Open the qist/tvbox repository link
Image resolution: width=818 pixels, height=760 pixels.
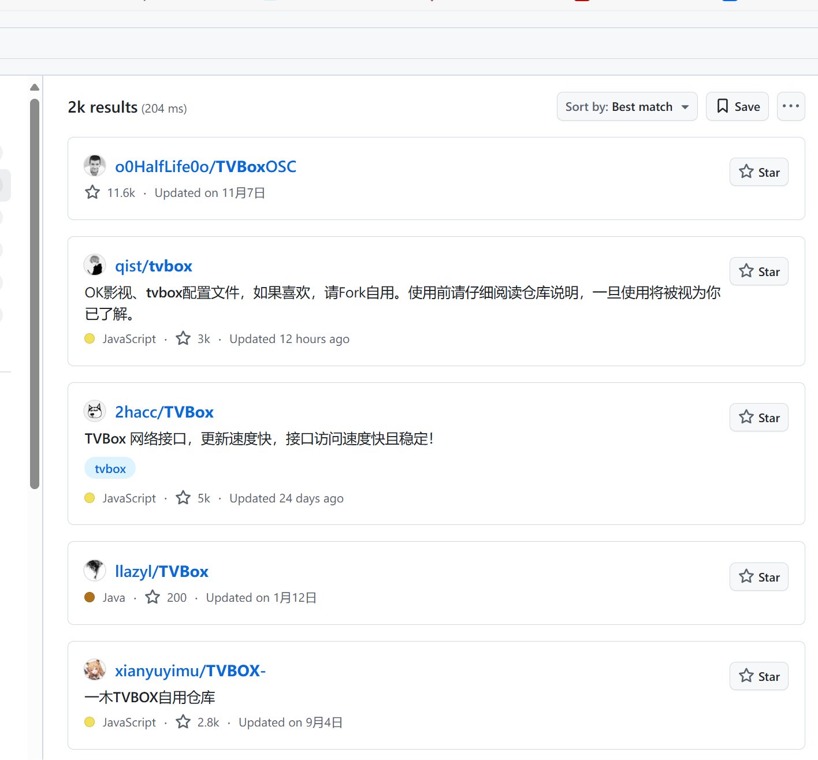point(154,266)
